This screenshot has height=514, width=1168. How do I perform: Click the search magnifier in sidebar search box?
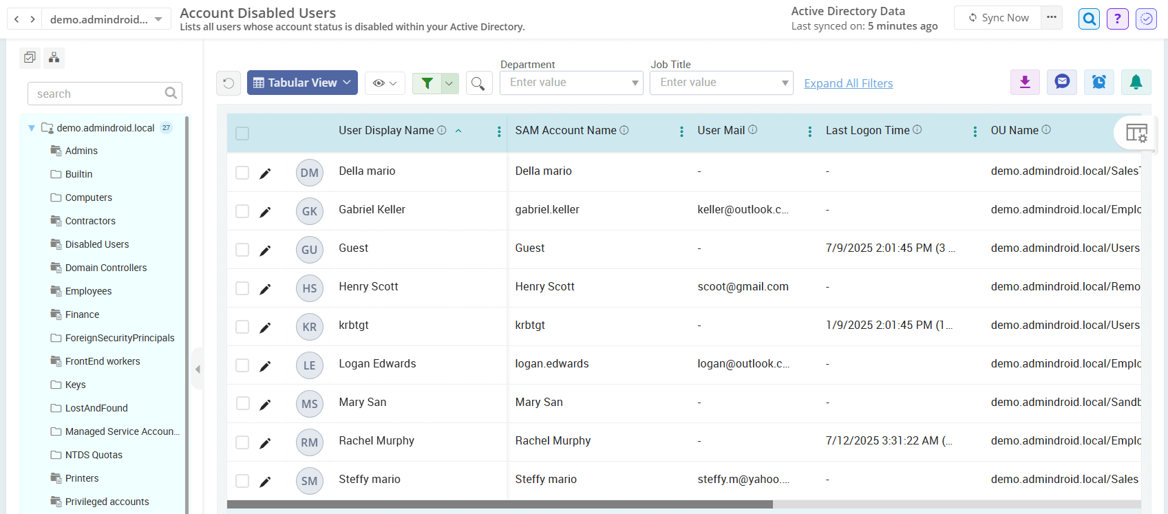171,93
